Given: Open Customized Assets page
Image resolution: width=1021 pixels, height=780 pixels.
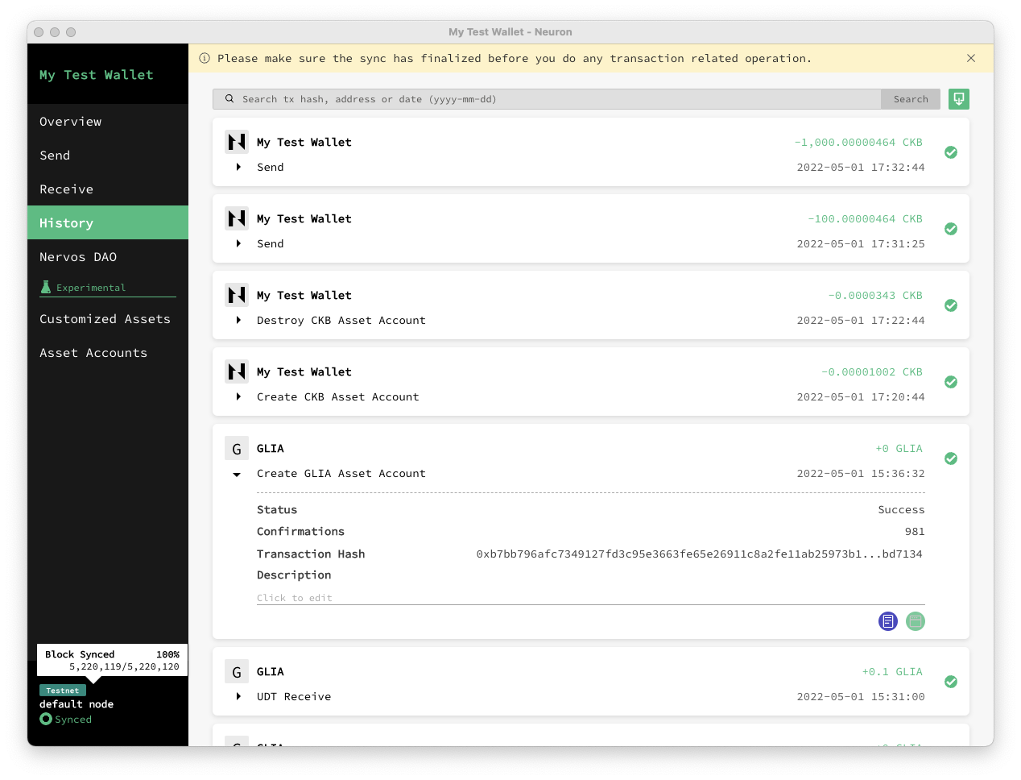Looking at the screenshot, I should coord(108,319).
